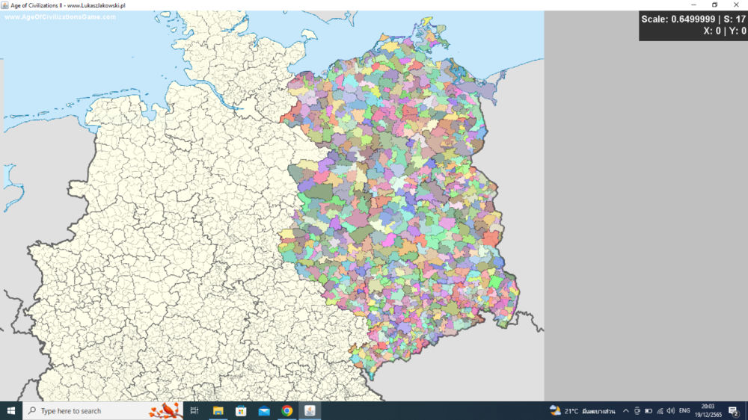Click the cardinal bird search highlight image
This screenshot has width=748, height=420.
point(165,410)
